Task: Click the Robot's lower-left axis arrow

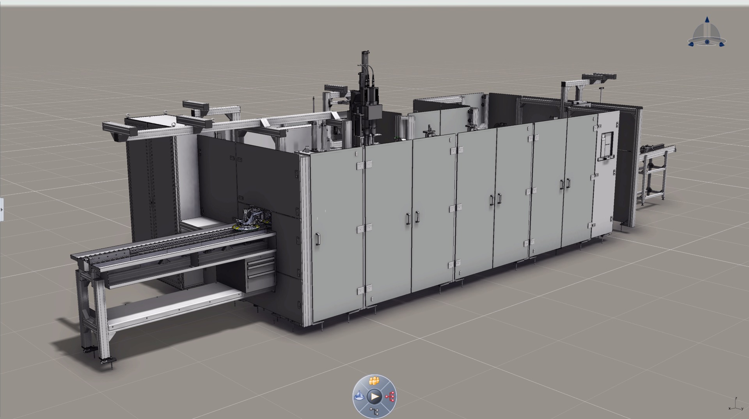Action: 691,44
